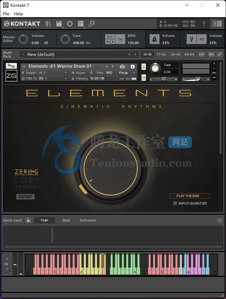Open the MIDI Ch dropdown
226x299 pixels.
[x=44, y=78]
